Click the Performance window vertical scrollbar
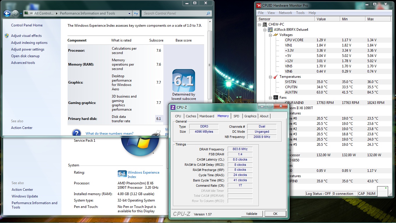396x223 pixels. [x=210, y=65]
